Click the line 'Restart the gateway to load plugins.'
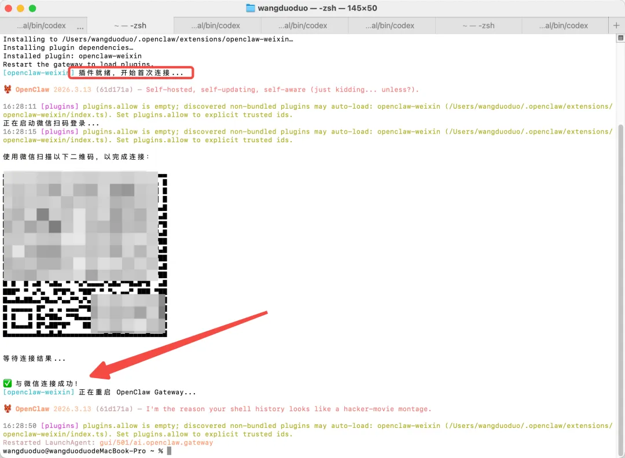 [x=79, y=64]
